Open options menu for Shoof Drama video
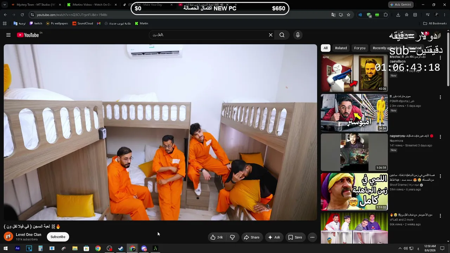The width and height of the screenshot is (450, 253). pyautogui.click(x=440, y=176)
